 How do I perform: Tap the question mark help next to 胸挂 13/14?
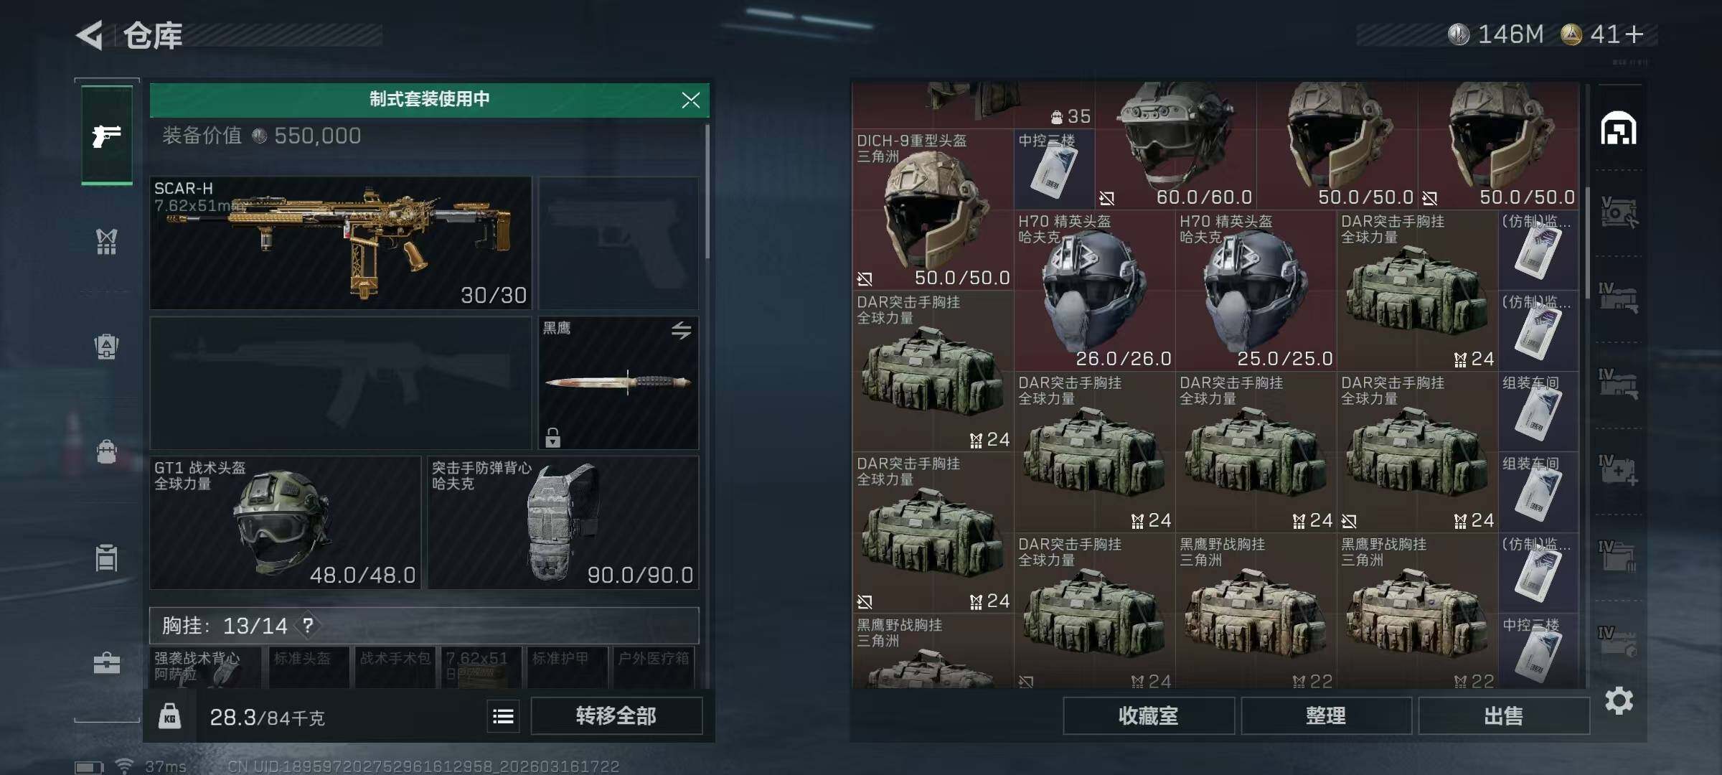coord(308,625)
